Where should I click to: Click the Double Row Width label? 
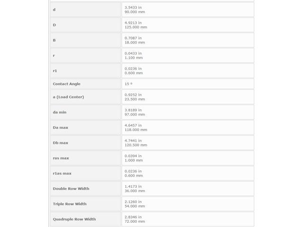(x=71, y=189)
